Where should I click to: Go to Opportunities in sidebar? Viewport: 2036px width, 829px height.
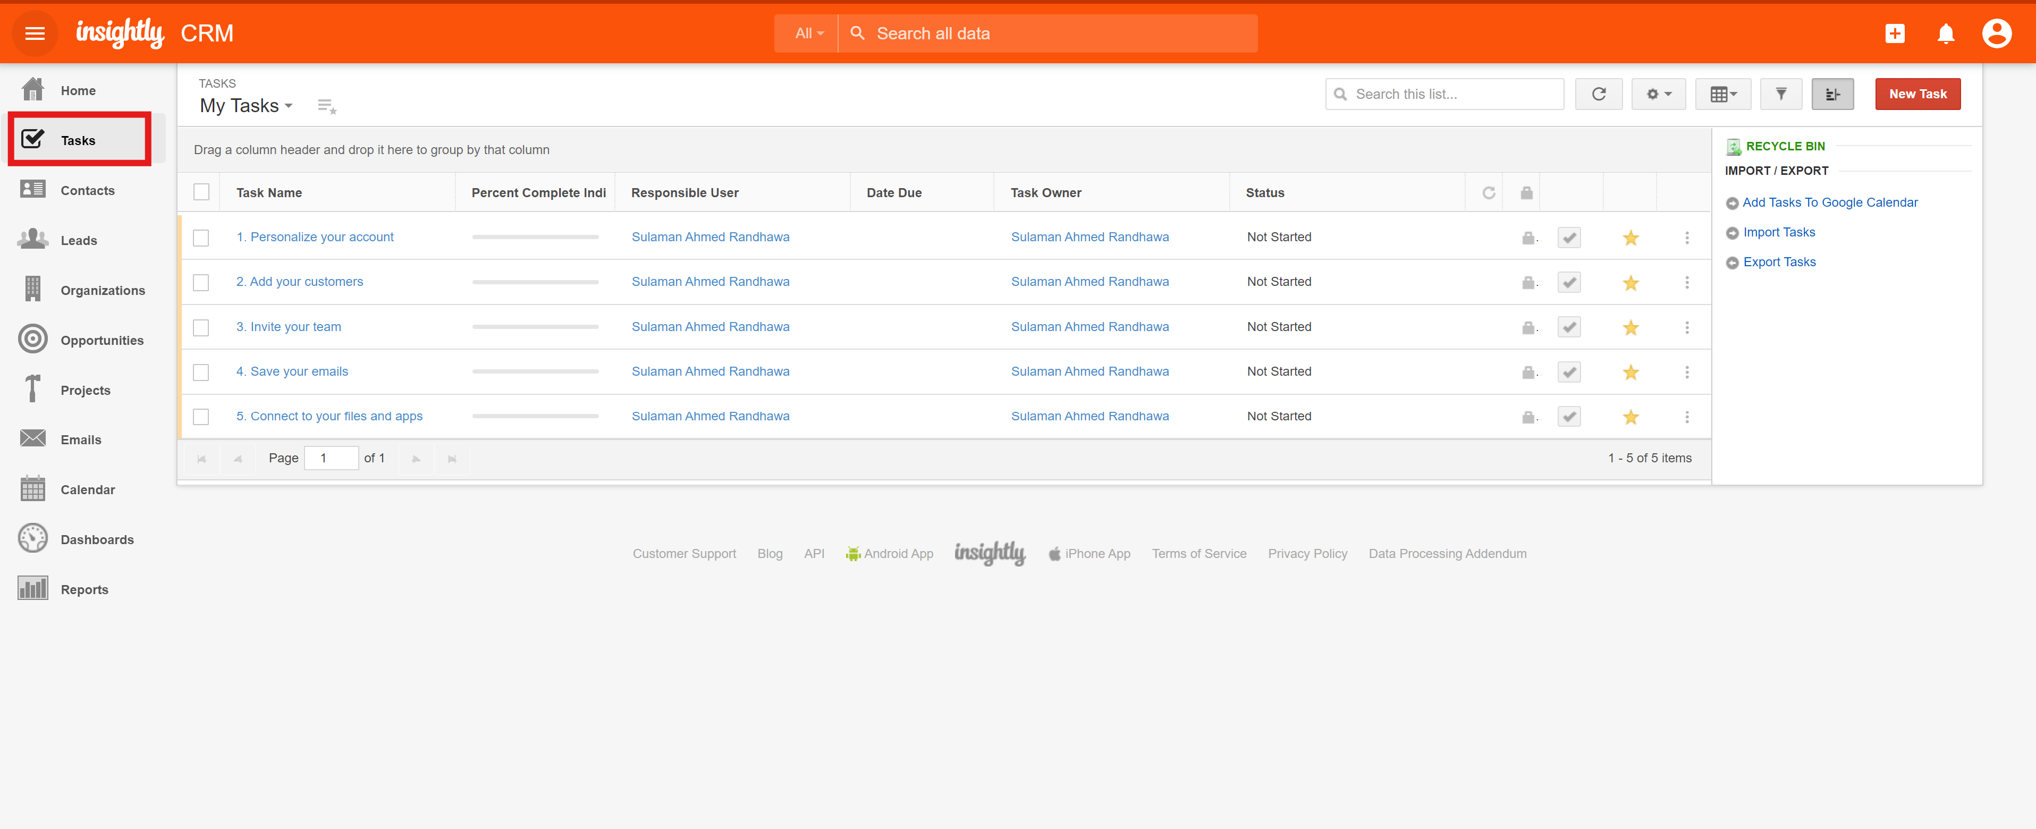point(102,341)
